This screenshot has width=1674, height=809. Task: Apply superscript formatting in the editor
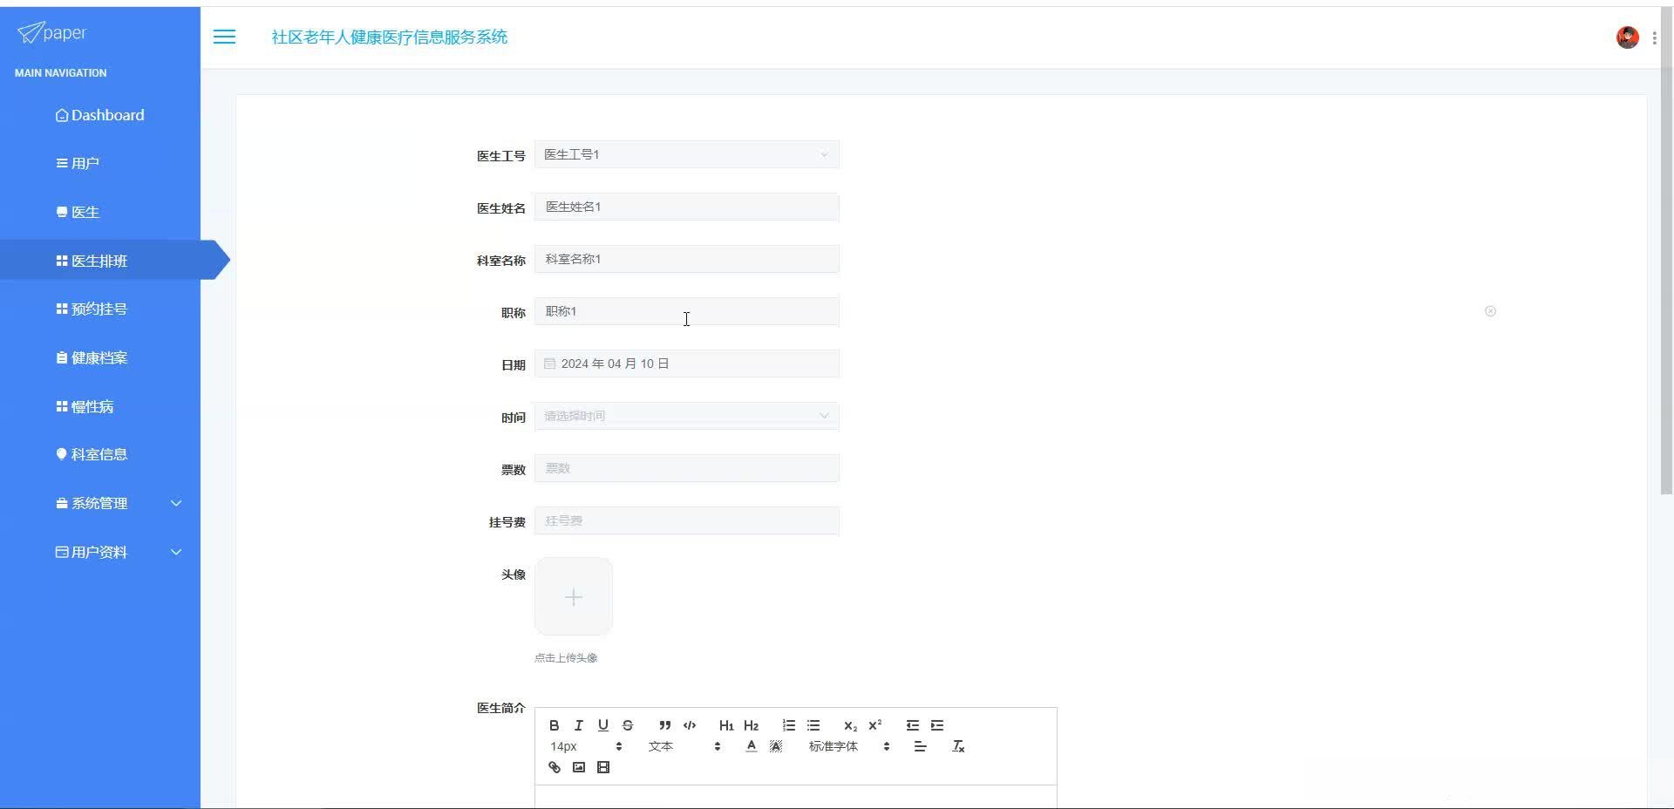[875, 725]
